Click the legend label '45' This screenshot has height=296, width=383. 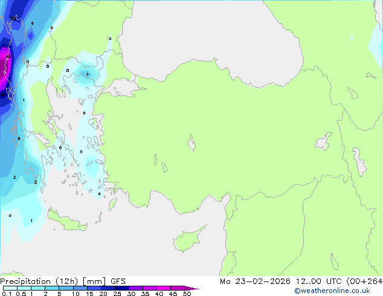pos(173,294)
